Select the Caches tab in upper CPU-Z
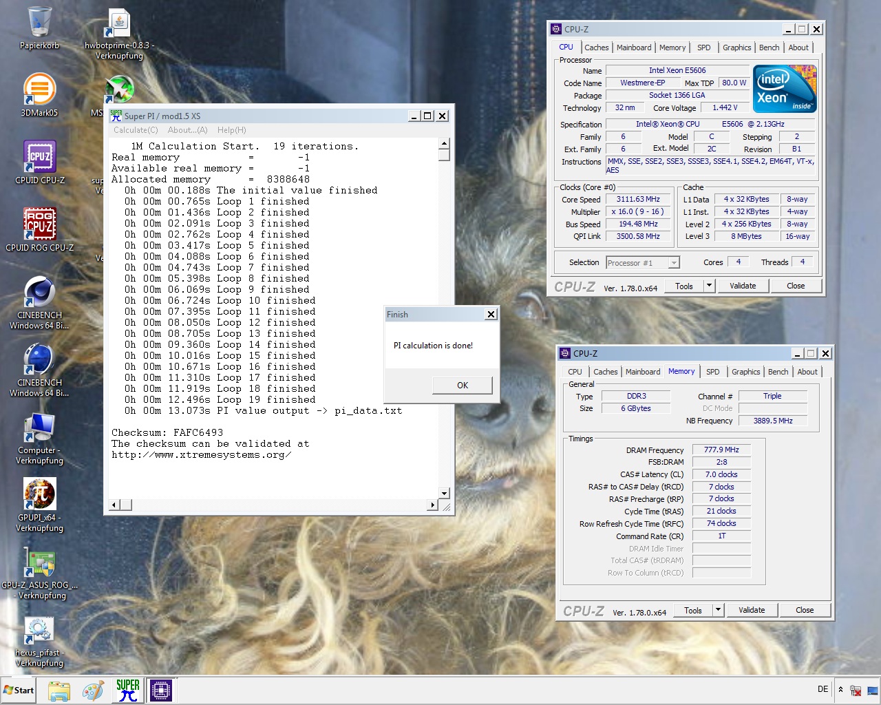This screenshot has width=881, height=705. click(596, 48)
